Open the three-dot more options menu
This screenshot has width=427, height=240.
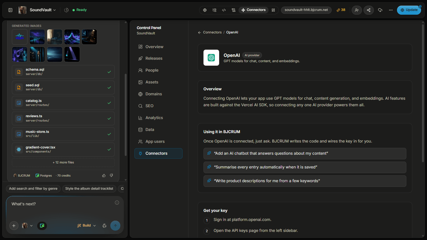click(391, 10)
